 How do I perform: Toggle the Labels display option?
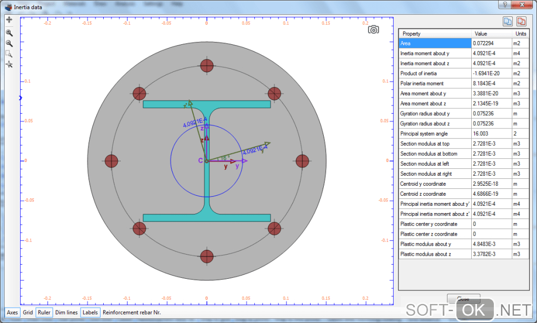pyautogui.click(x=90, y=312)
